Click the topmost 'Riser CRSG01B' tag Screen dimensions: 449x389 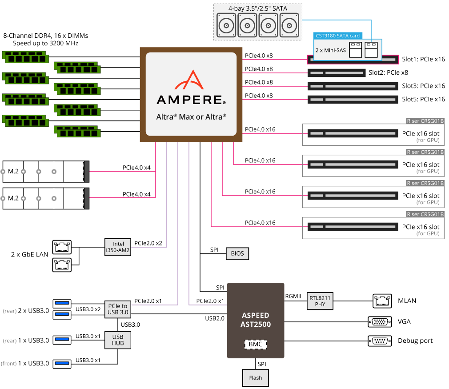[x=425, y=121]
